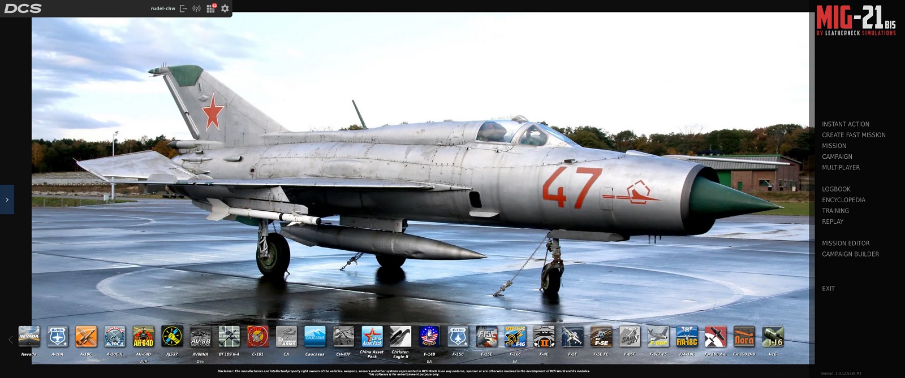Open module manager grid icon with badge

pyautogui.click(x=210, y=8)
